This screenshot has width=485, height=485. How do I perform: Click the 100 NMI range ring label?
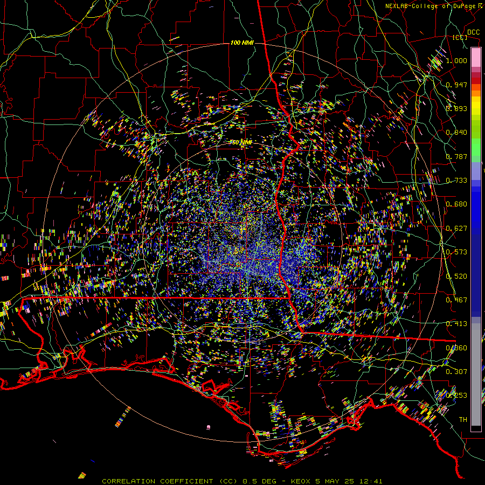click(x=242, y=43)
